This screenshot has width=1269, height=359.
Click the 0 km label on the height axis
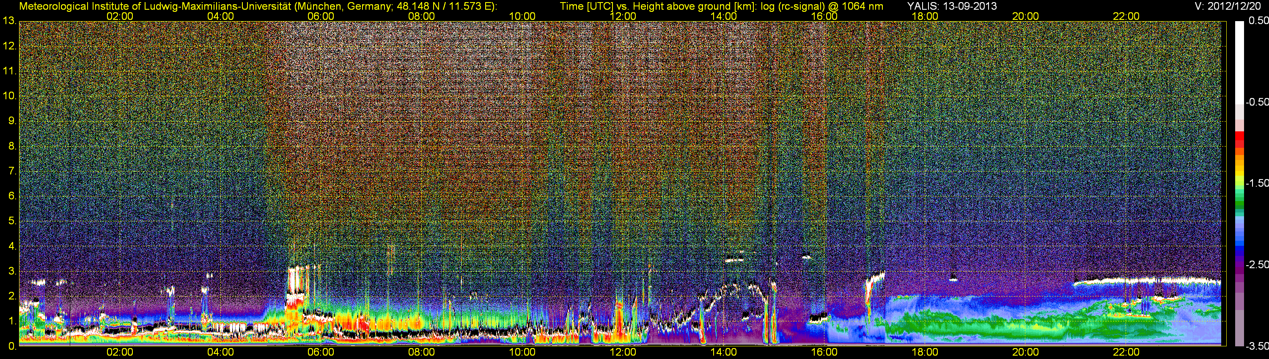tap(12, 346)
